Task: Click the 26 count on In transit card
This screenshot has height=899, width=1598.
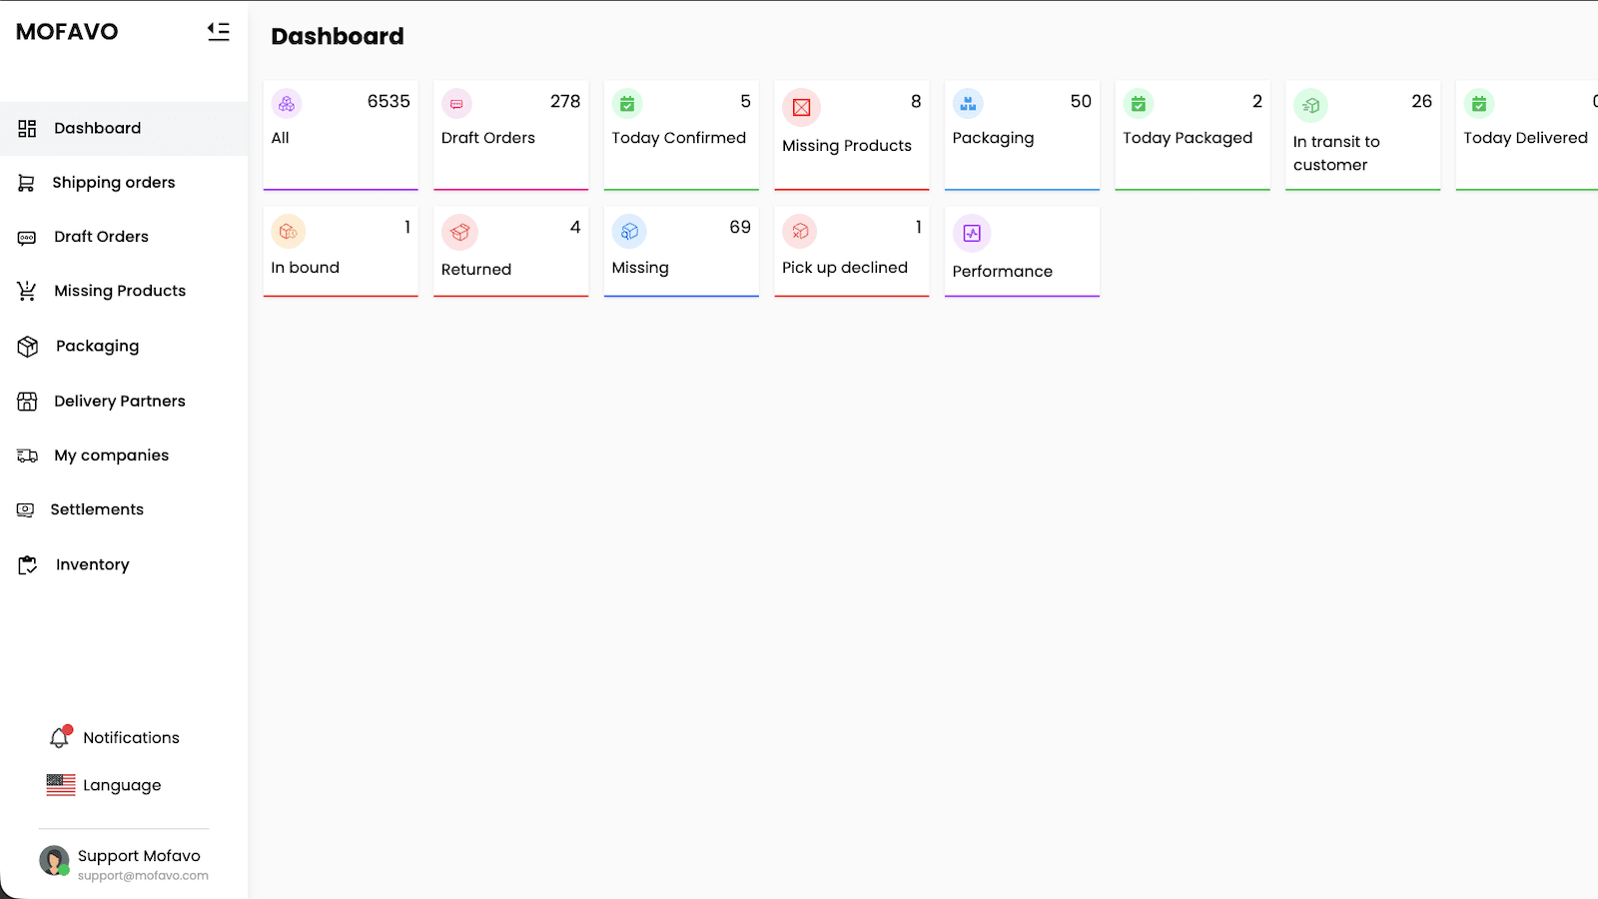Action: click(x=1422, y=101)
